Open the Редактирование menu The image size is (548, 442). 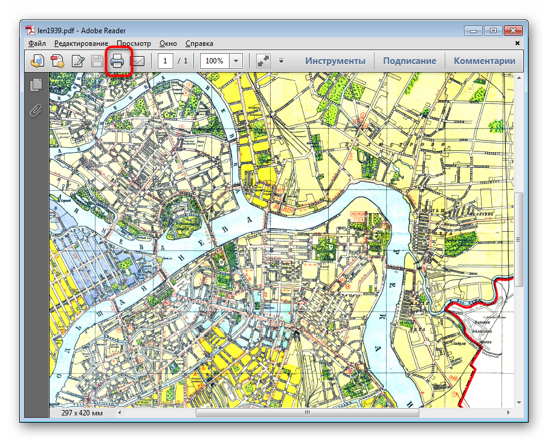pos(81,43)
